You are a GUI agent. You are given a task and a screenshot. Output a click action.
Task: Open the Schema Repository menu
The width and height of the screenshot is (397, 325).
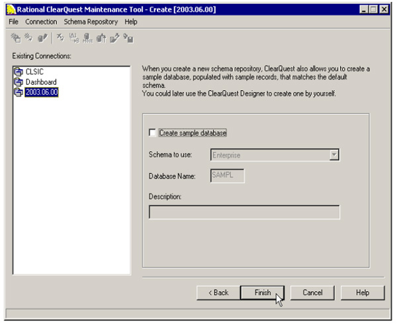point(91,22)
